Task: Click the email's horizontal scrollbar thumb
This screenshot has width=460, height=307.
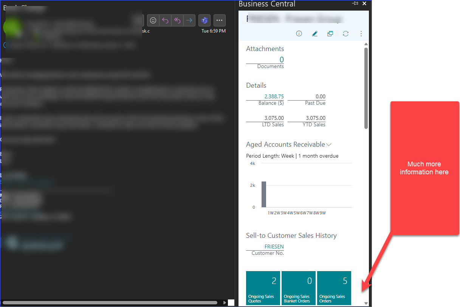Action: click(110, 302)
